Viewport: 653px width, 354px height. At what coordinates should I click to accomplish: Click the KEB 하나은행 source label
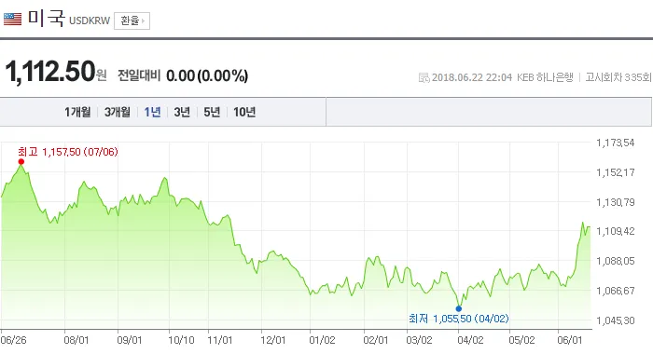tap(545, 77)
